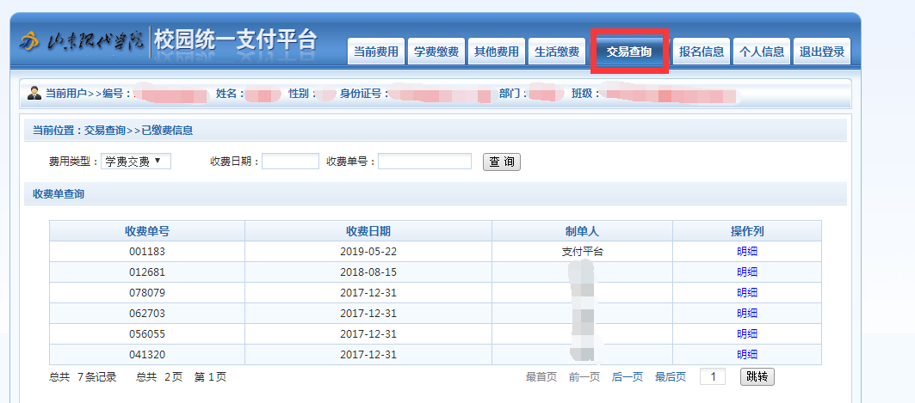Viewport: 915px width, 403px height.
Task: Select the 交易查询 tab
Action: click(628, 52)
